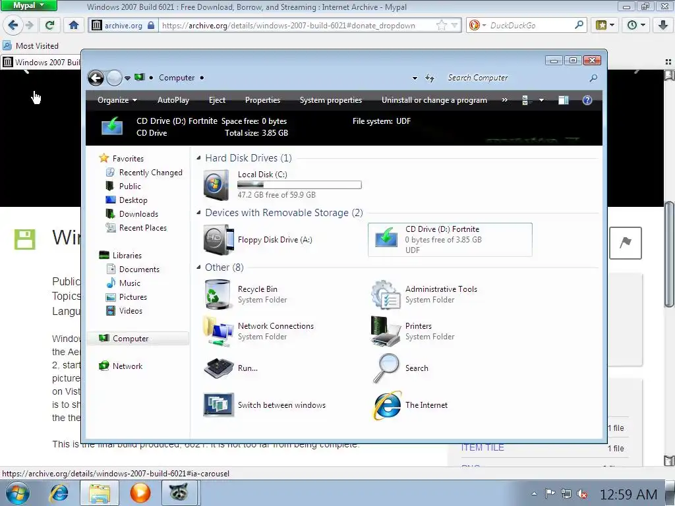Click Libraries in the navigation pane
This screenshot has width=675, height=506.
click(x=127, y=255)
